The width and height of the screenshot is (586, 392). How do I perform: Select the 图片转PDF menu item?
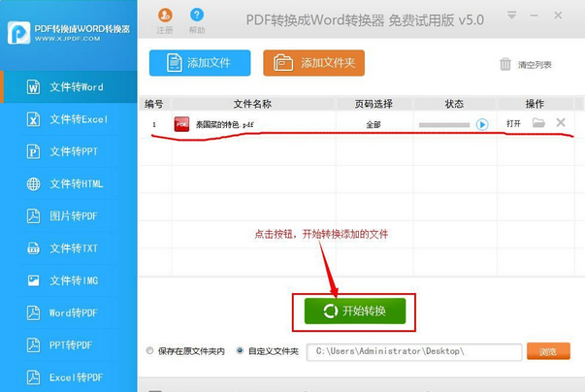(69, 216)
